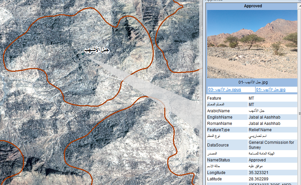Select the Approved popup title header
The image size is (301, 185).
point(253,6)
